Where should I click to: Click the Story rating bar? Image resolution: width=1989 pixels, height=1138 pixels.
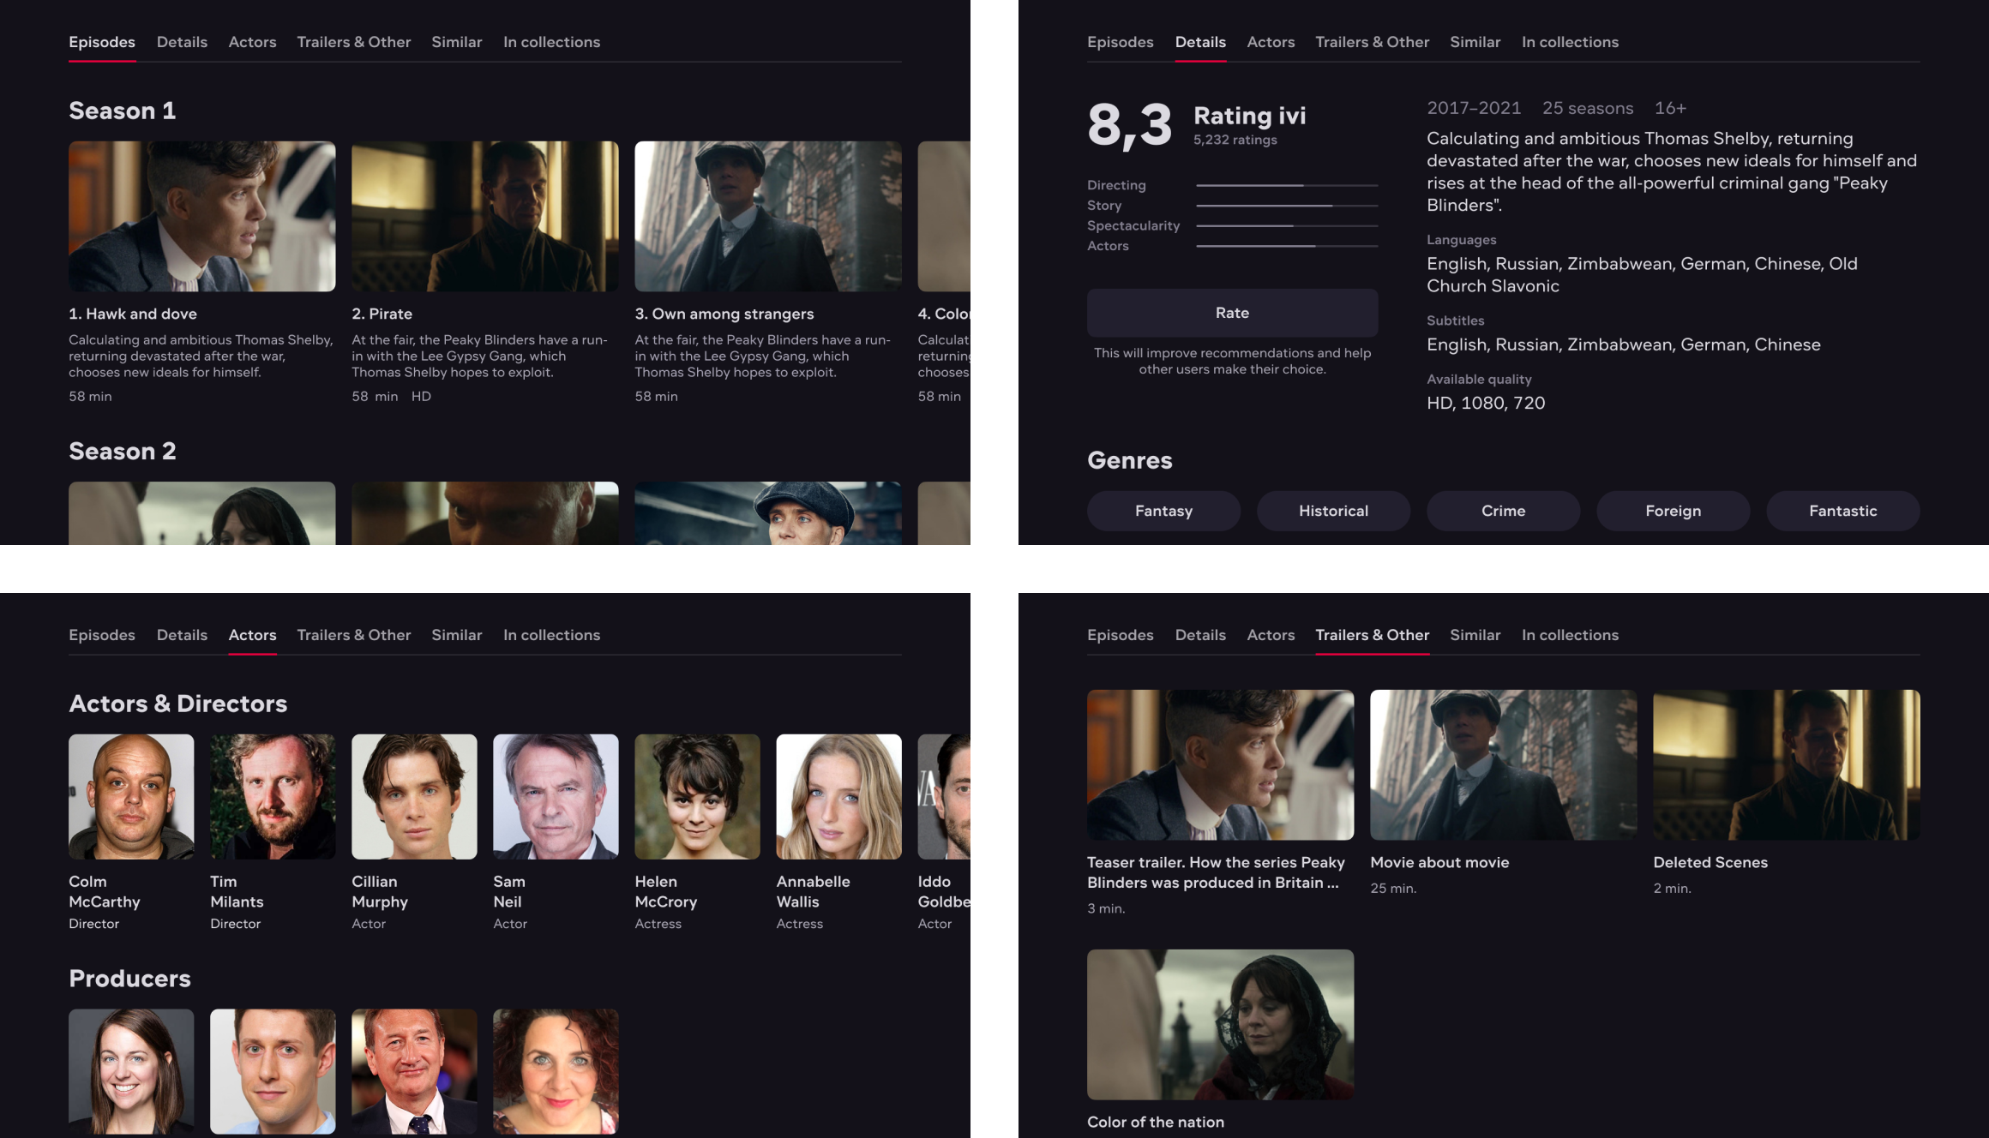[x=1287, y=206]
